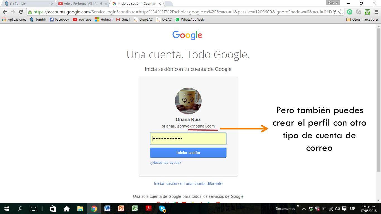Image resolution: width=381 pixels, height=214 pixels.
Task: Close the Inicio de sesión tab
Action: tap(160, 4)
